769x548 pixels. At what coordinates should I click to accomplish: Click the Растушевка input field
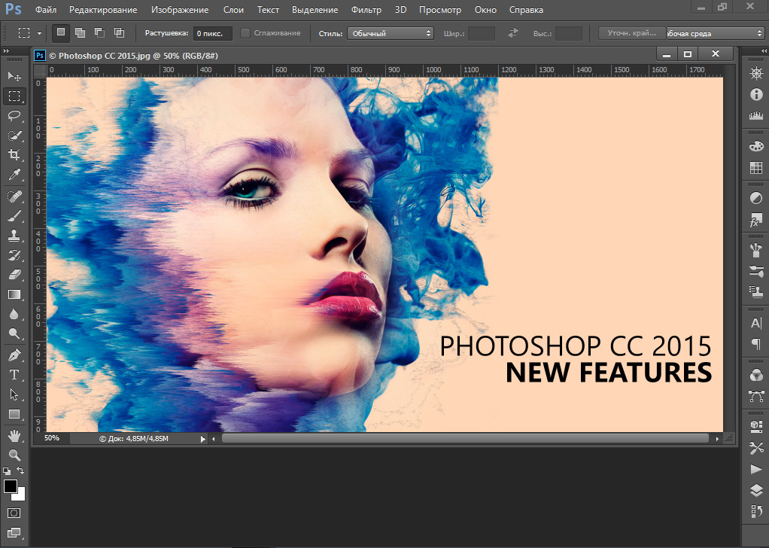coord(212,33)
